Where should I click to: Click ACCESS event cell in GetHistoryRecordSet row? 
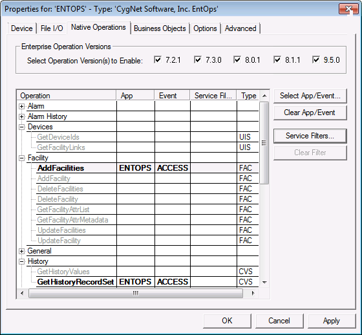coord(173,282)
